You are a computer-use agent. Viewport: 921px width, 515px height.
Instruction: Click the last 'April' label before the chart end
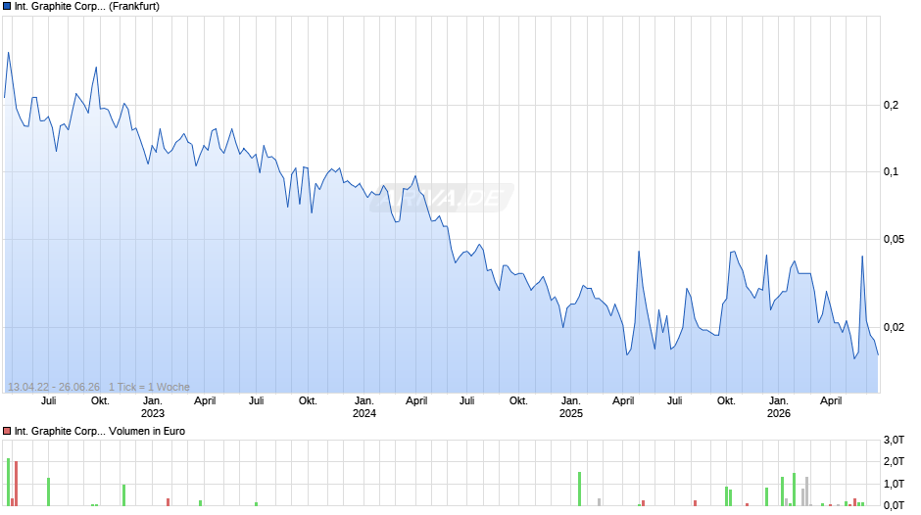[831, 401]
